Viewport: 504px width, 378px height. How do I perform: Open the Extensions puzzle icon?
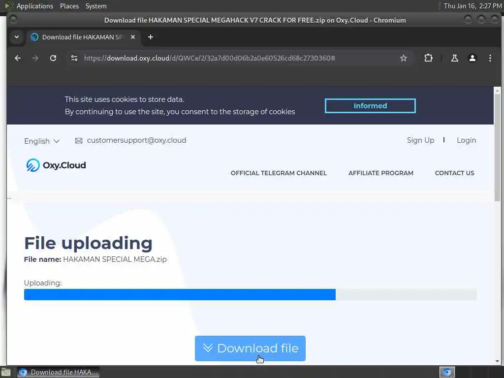(428, 58)
